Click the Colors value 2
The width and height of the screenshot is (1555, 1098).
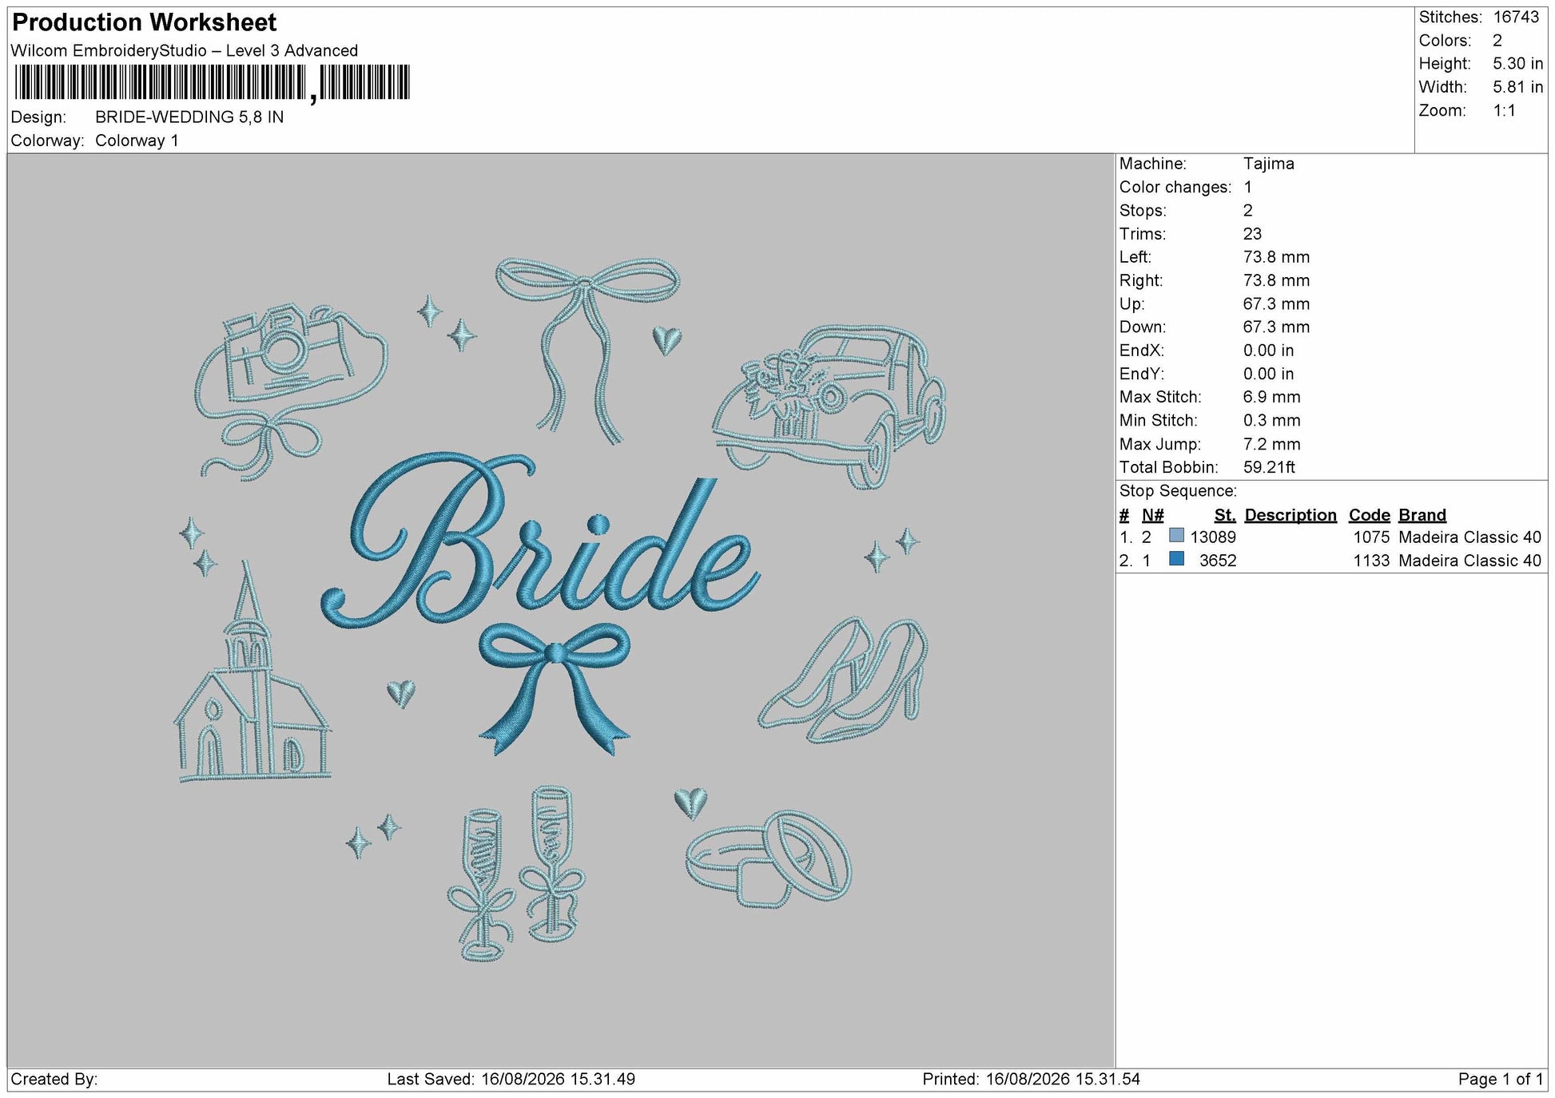click(1497, 40)
